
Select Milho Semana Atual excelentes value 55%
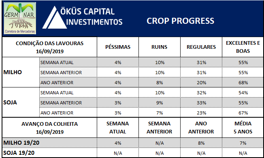(243, 62)
